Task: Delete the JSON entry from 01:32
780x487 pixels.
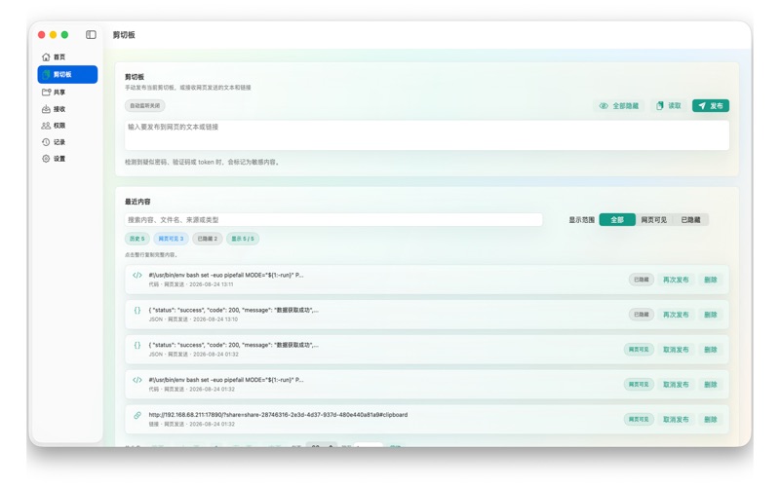Action: point(711,350)
